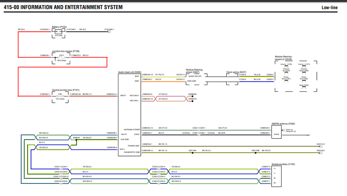Click the Low-line label
Image resolution: width=347 pixels, height=196 pixels.
coord(329,7)
